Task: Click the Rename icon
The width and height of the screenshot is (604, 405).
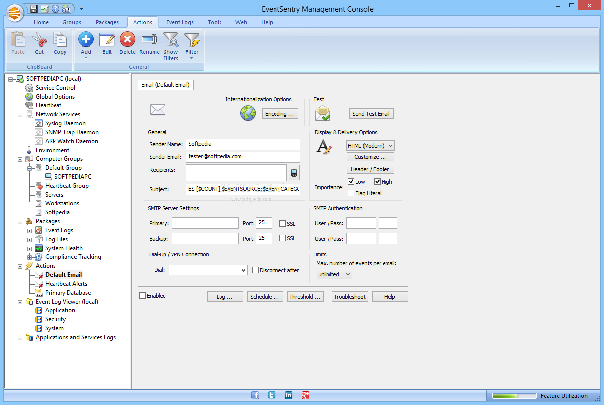Action: (149, 39)
